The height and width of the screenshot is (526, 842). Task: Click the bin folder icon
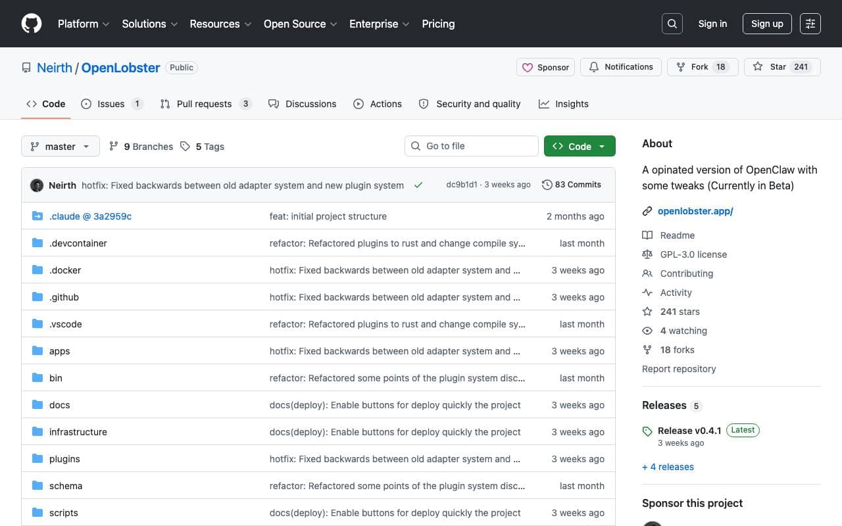37,378
